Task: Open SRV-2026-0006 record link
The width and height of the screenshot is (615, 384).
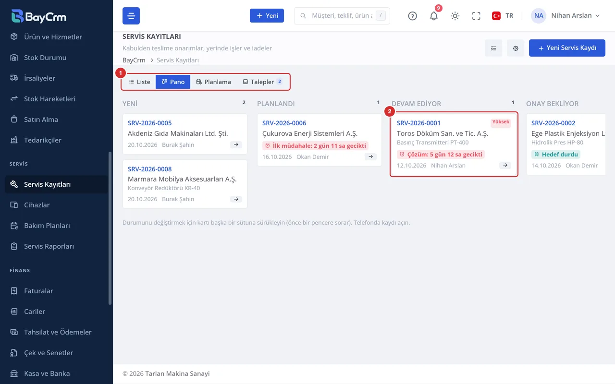Action: [284, 123]
